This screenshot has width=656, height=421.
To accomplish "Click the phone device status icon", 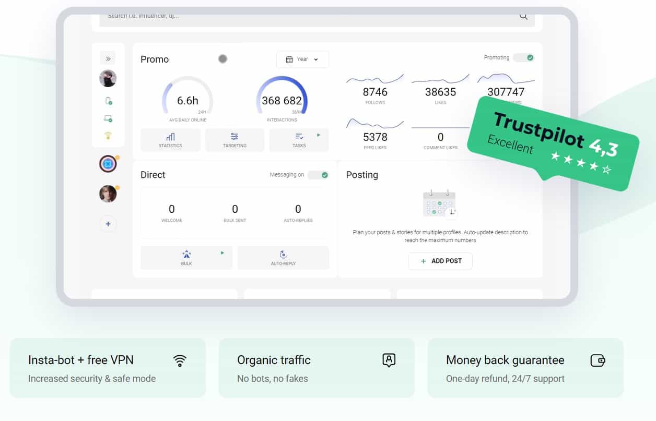I will [x=108, y=101].
